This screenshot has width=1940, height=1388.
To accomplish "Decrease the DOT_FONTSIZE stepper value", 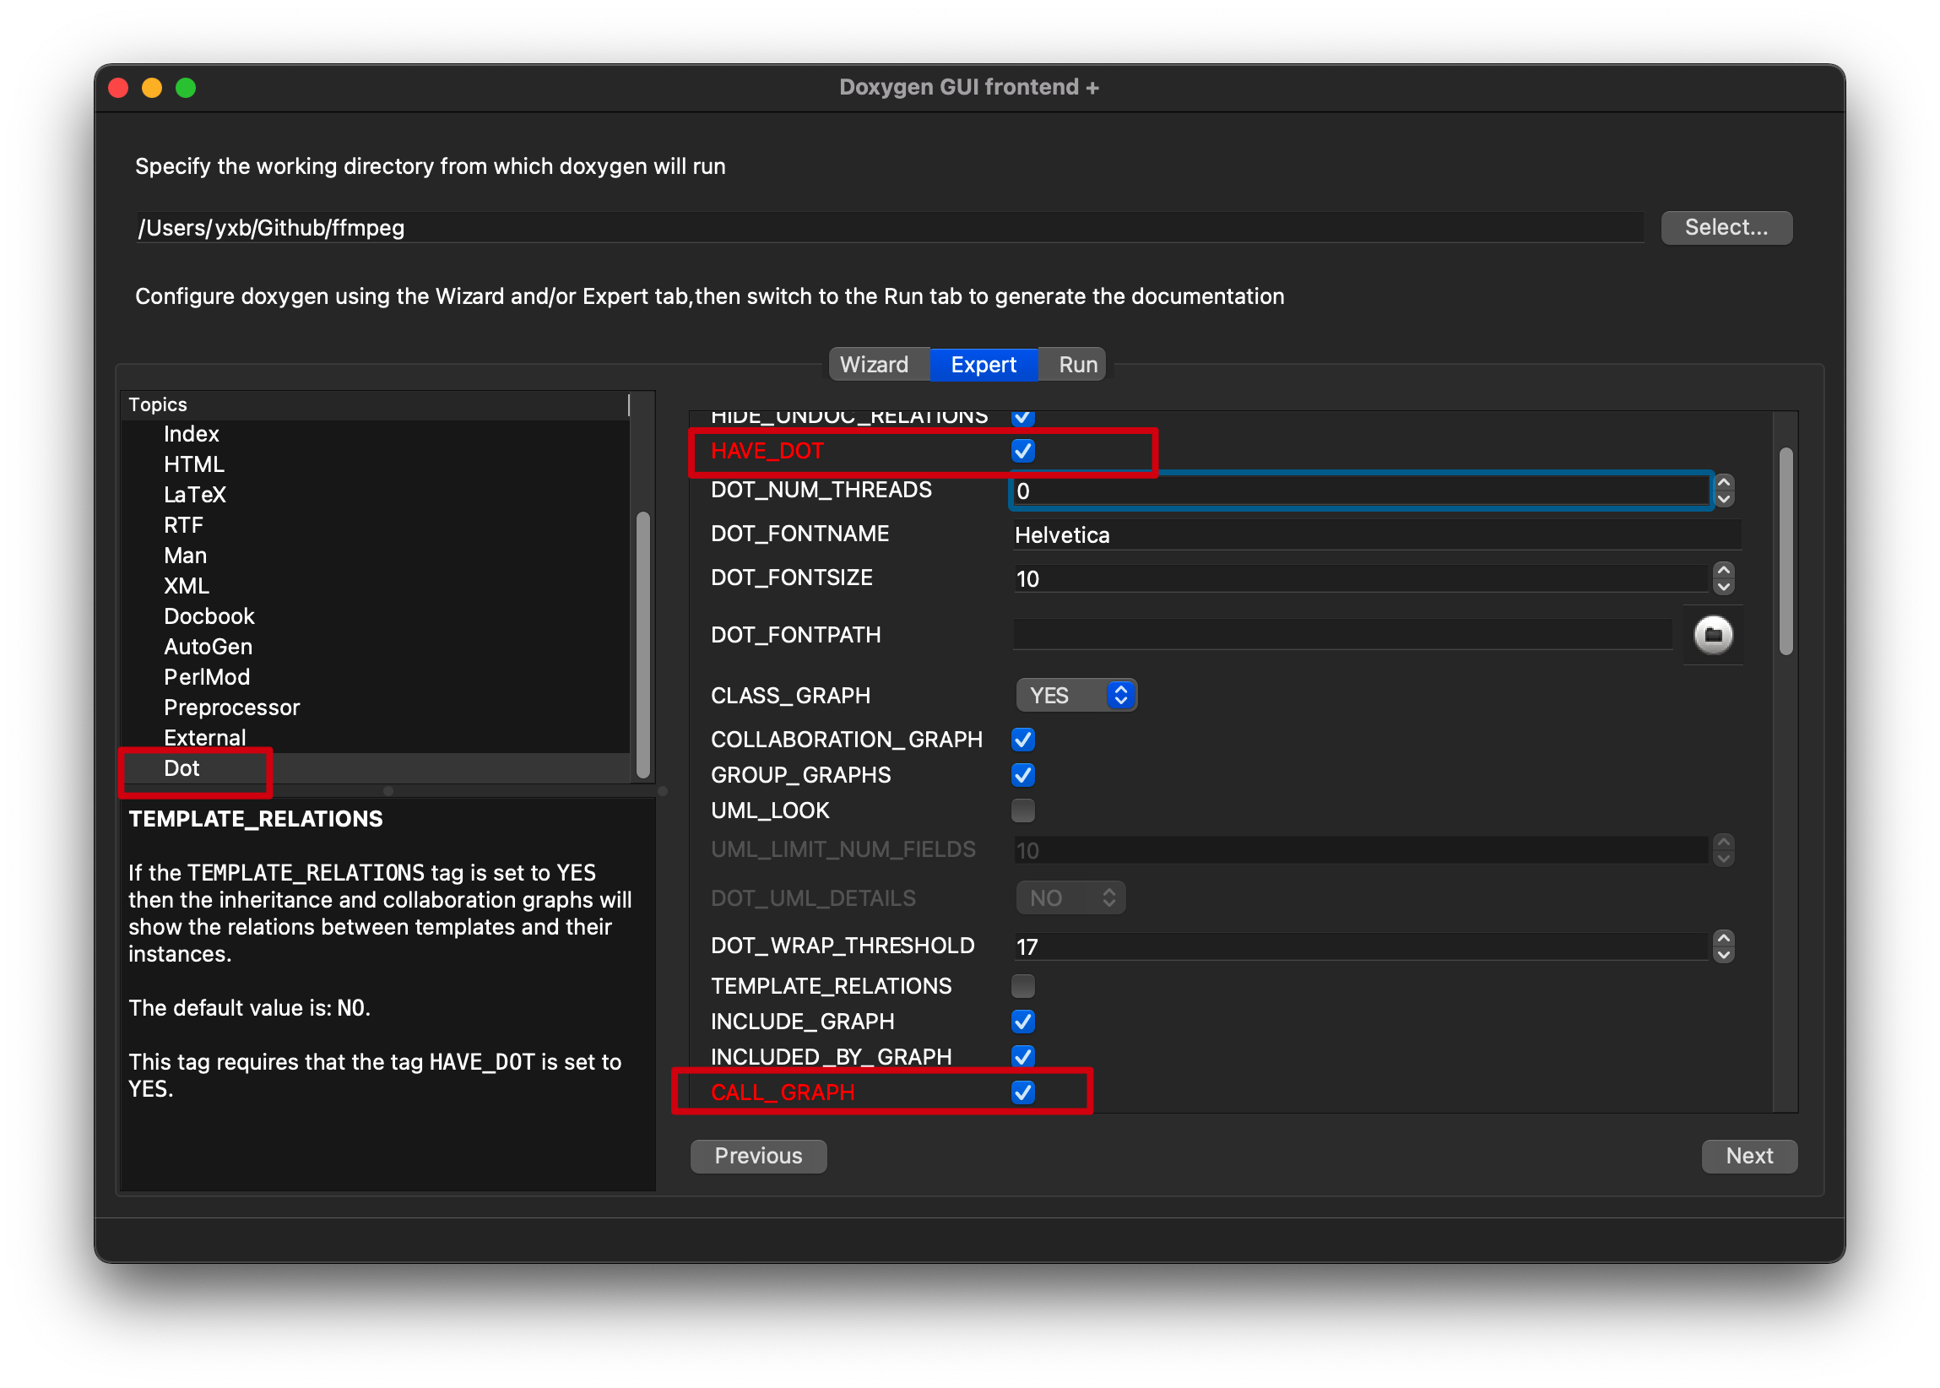I will pos(1724,586).
